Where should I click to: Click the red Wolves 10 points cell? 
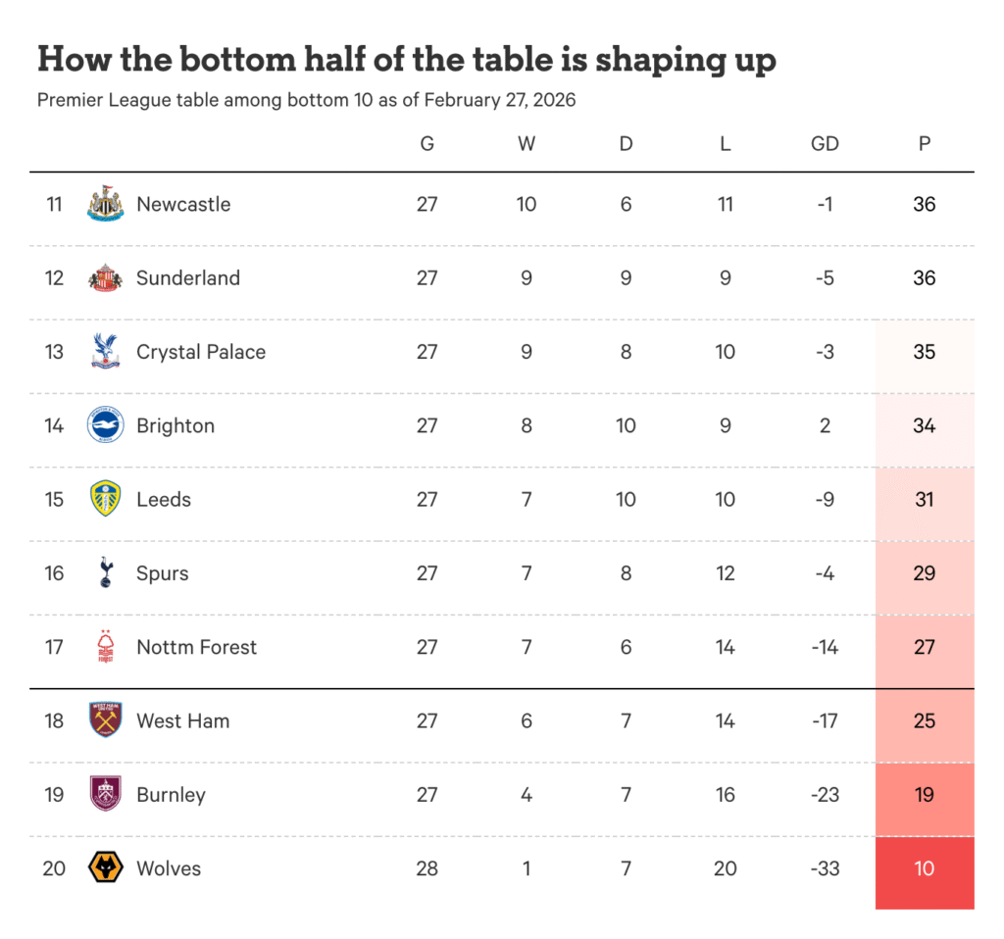(924, 868)
